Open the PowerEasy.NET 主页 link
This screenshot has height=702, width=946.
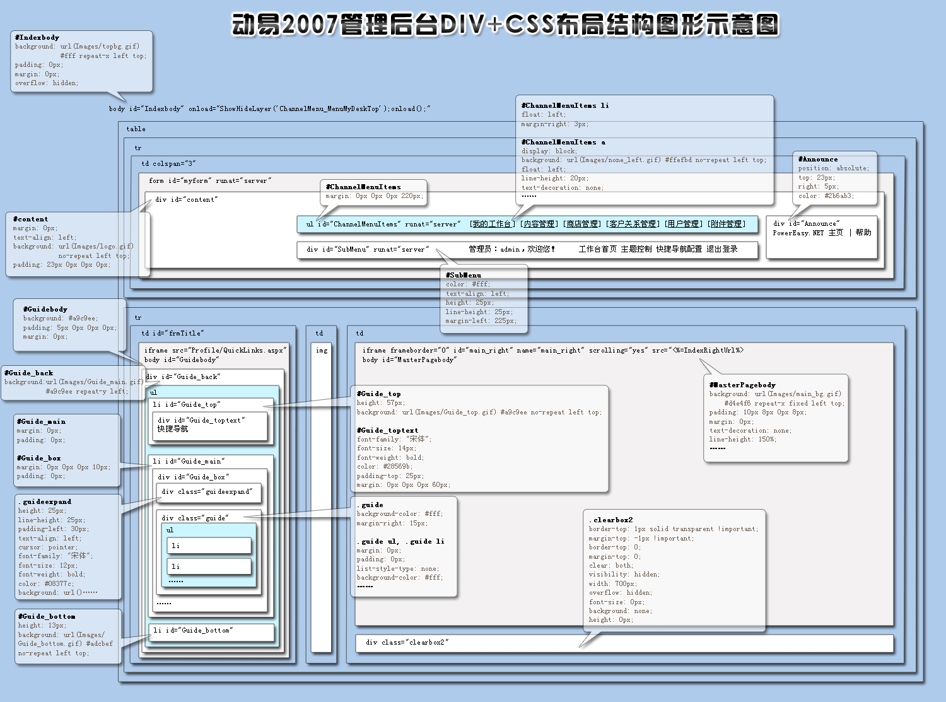click(x=808, y=233)
